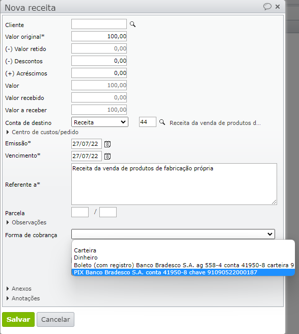Open calendar picker for Emissão date
This screenshot has height=334, width=299.
(x=107, y=144)
